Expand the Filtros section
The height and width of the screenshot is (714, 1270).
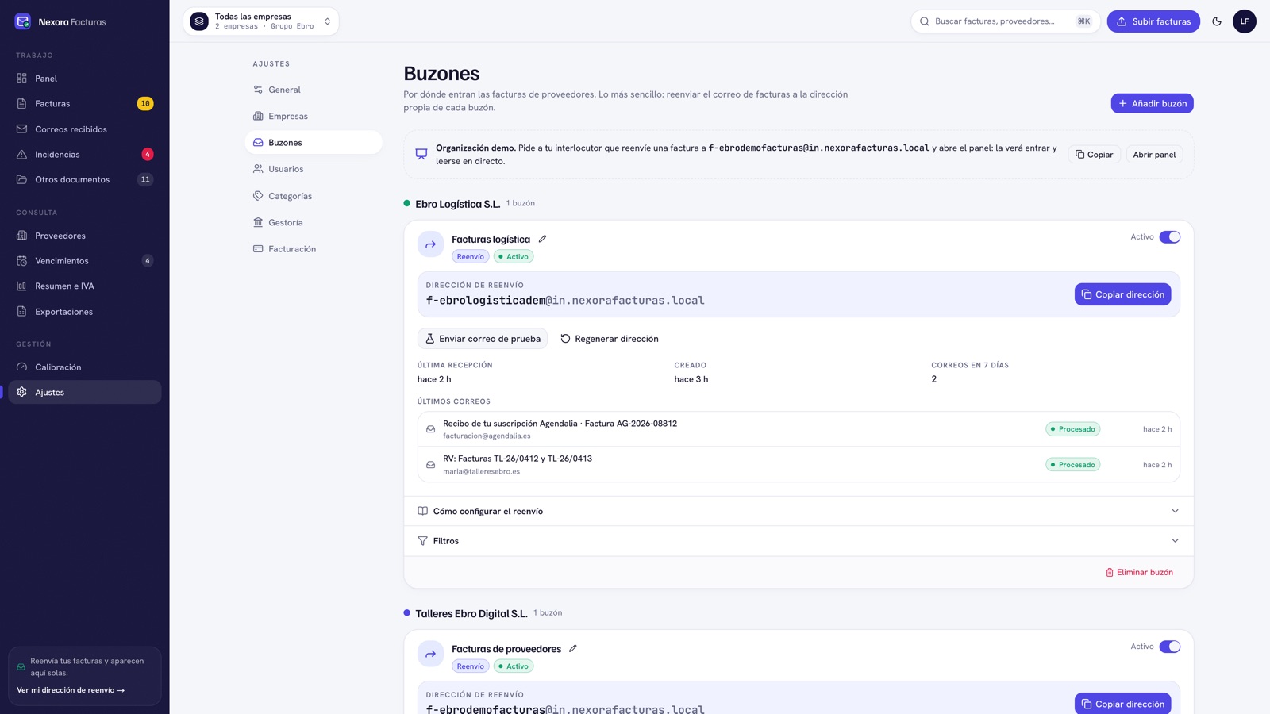(x=798, y=541)
